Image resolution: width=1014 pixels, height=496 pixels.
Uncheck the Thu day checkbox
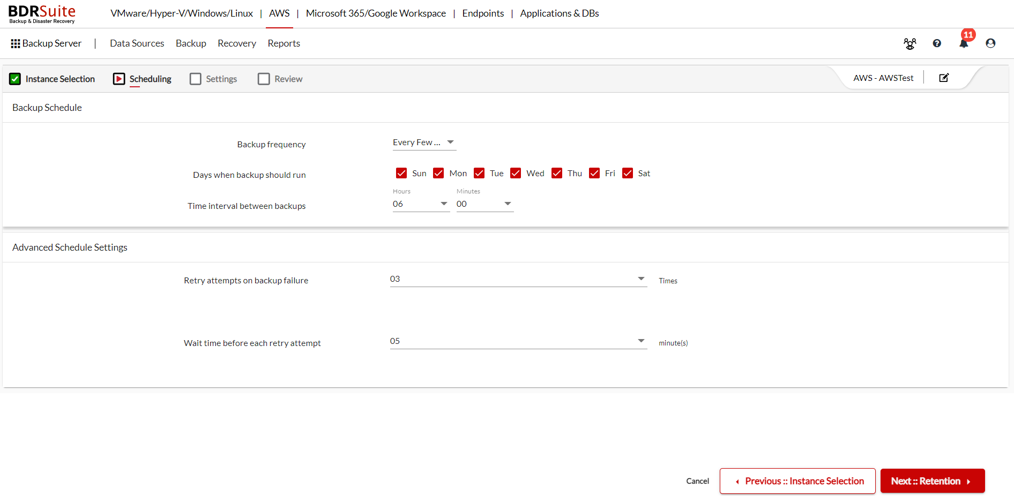[557, 173]
